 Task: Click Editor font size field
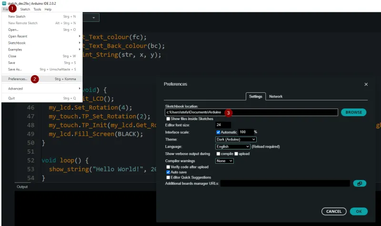coord(223,125)
